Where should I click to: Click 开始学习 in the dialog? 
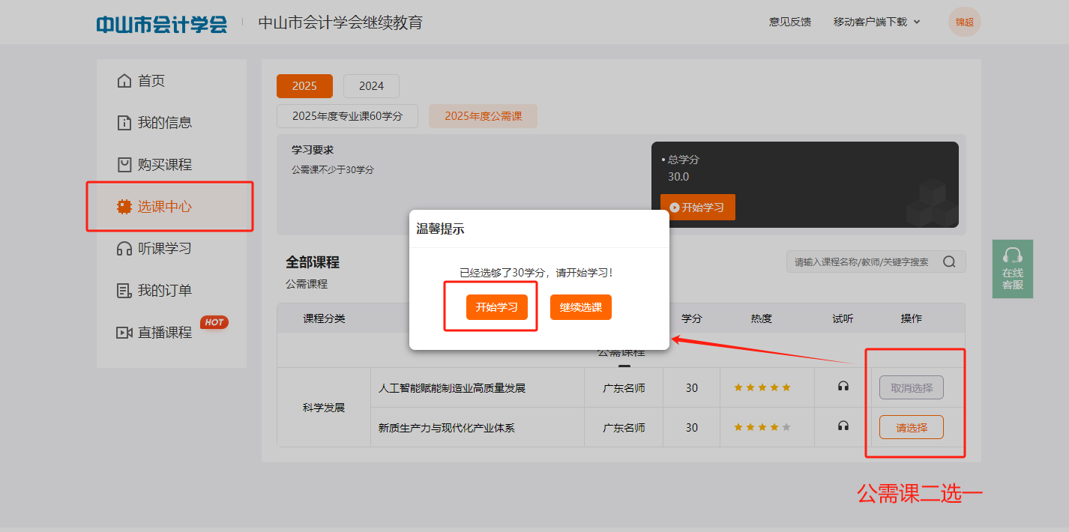pyautogui.click(x=496, y=307)
